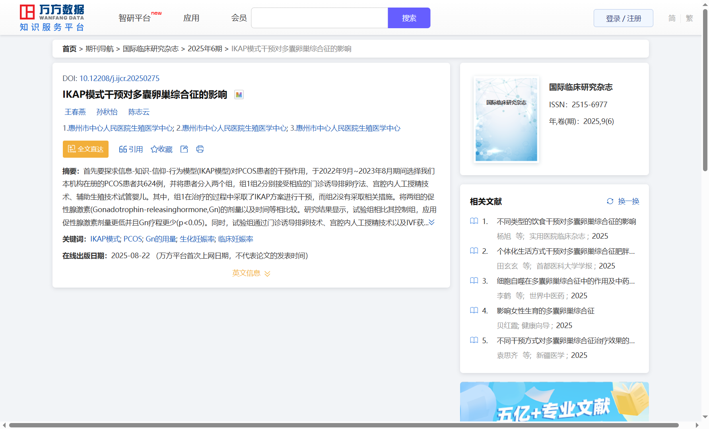The height and width of the screenshot is (429, 709).
Task: Click the print icon in article toolbar
Action: (x=200, y=149)
